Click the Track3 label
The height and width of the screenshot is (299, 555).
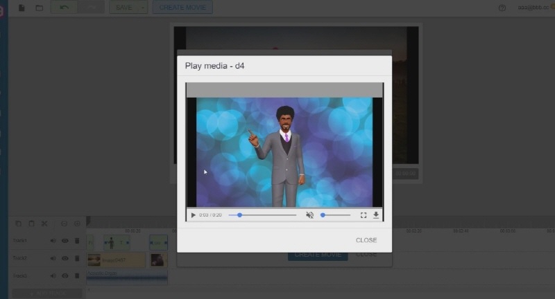(x=20, y=275)
